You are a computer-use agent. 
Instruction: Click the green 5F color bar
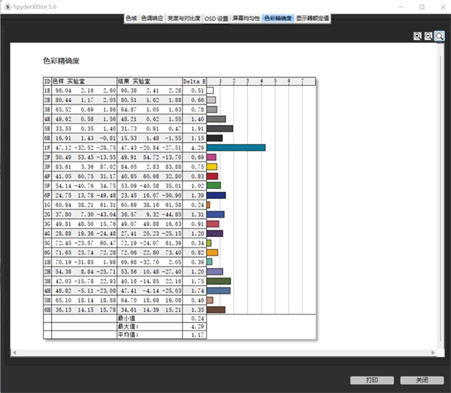pyautogui.click(x=213, y=185)
